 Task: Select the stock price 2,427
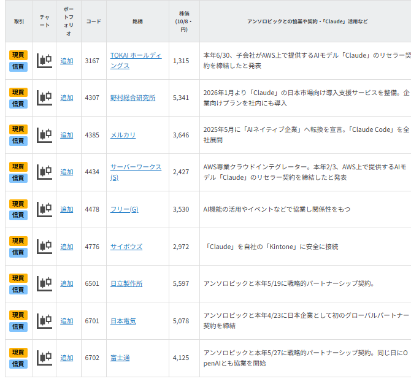pos(181,172)
